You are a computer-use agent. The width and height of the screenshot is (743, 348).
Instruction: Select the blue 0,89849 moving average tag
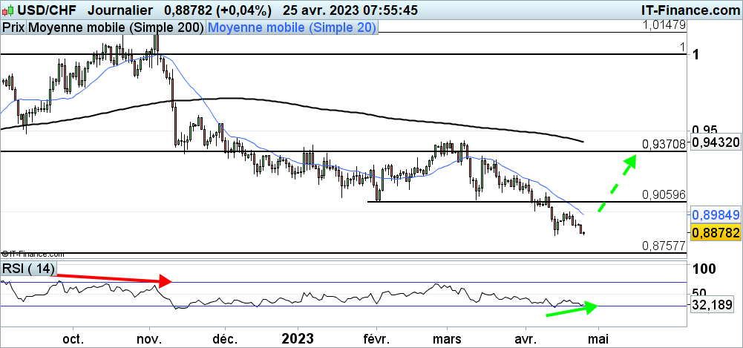tap(716, 214)
